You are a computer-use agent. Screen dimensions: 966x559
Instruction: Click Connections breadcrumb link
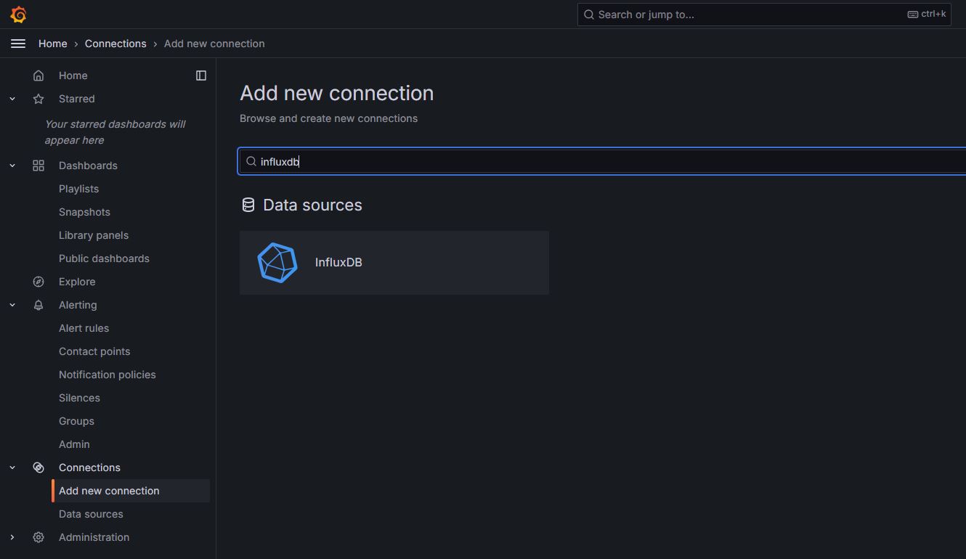(115, 44)
